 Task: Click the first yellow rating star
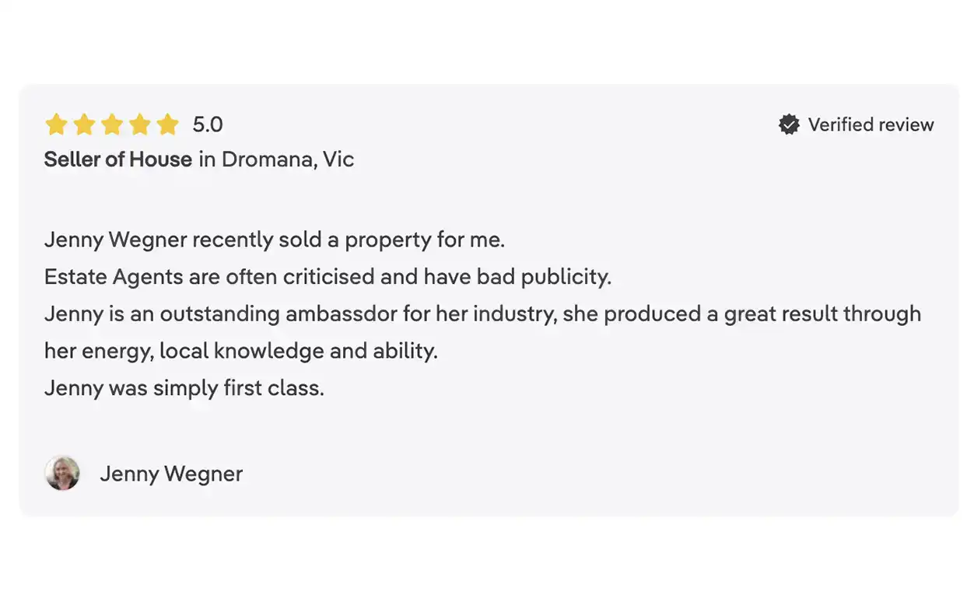coord(56,124)
